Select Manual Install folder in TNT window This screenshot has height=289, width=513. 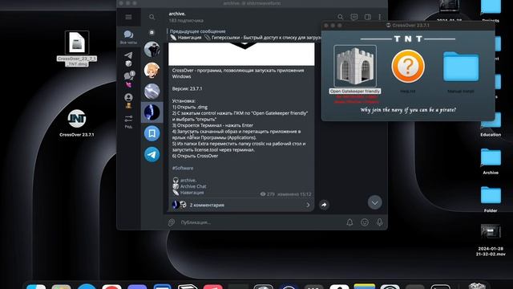point(461,67)
